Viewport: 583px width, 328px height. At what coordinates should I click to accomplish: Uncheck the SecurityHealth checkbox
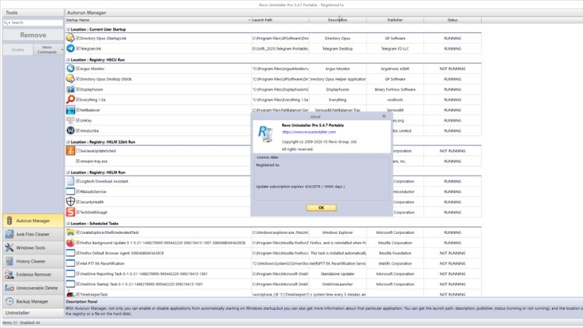78,202
